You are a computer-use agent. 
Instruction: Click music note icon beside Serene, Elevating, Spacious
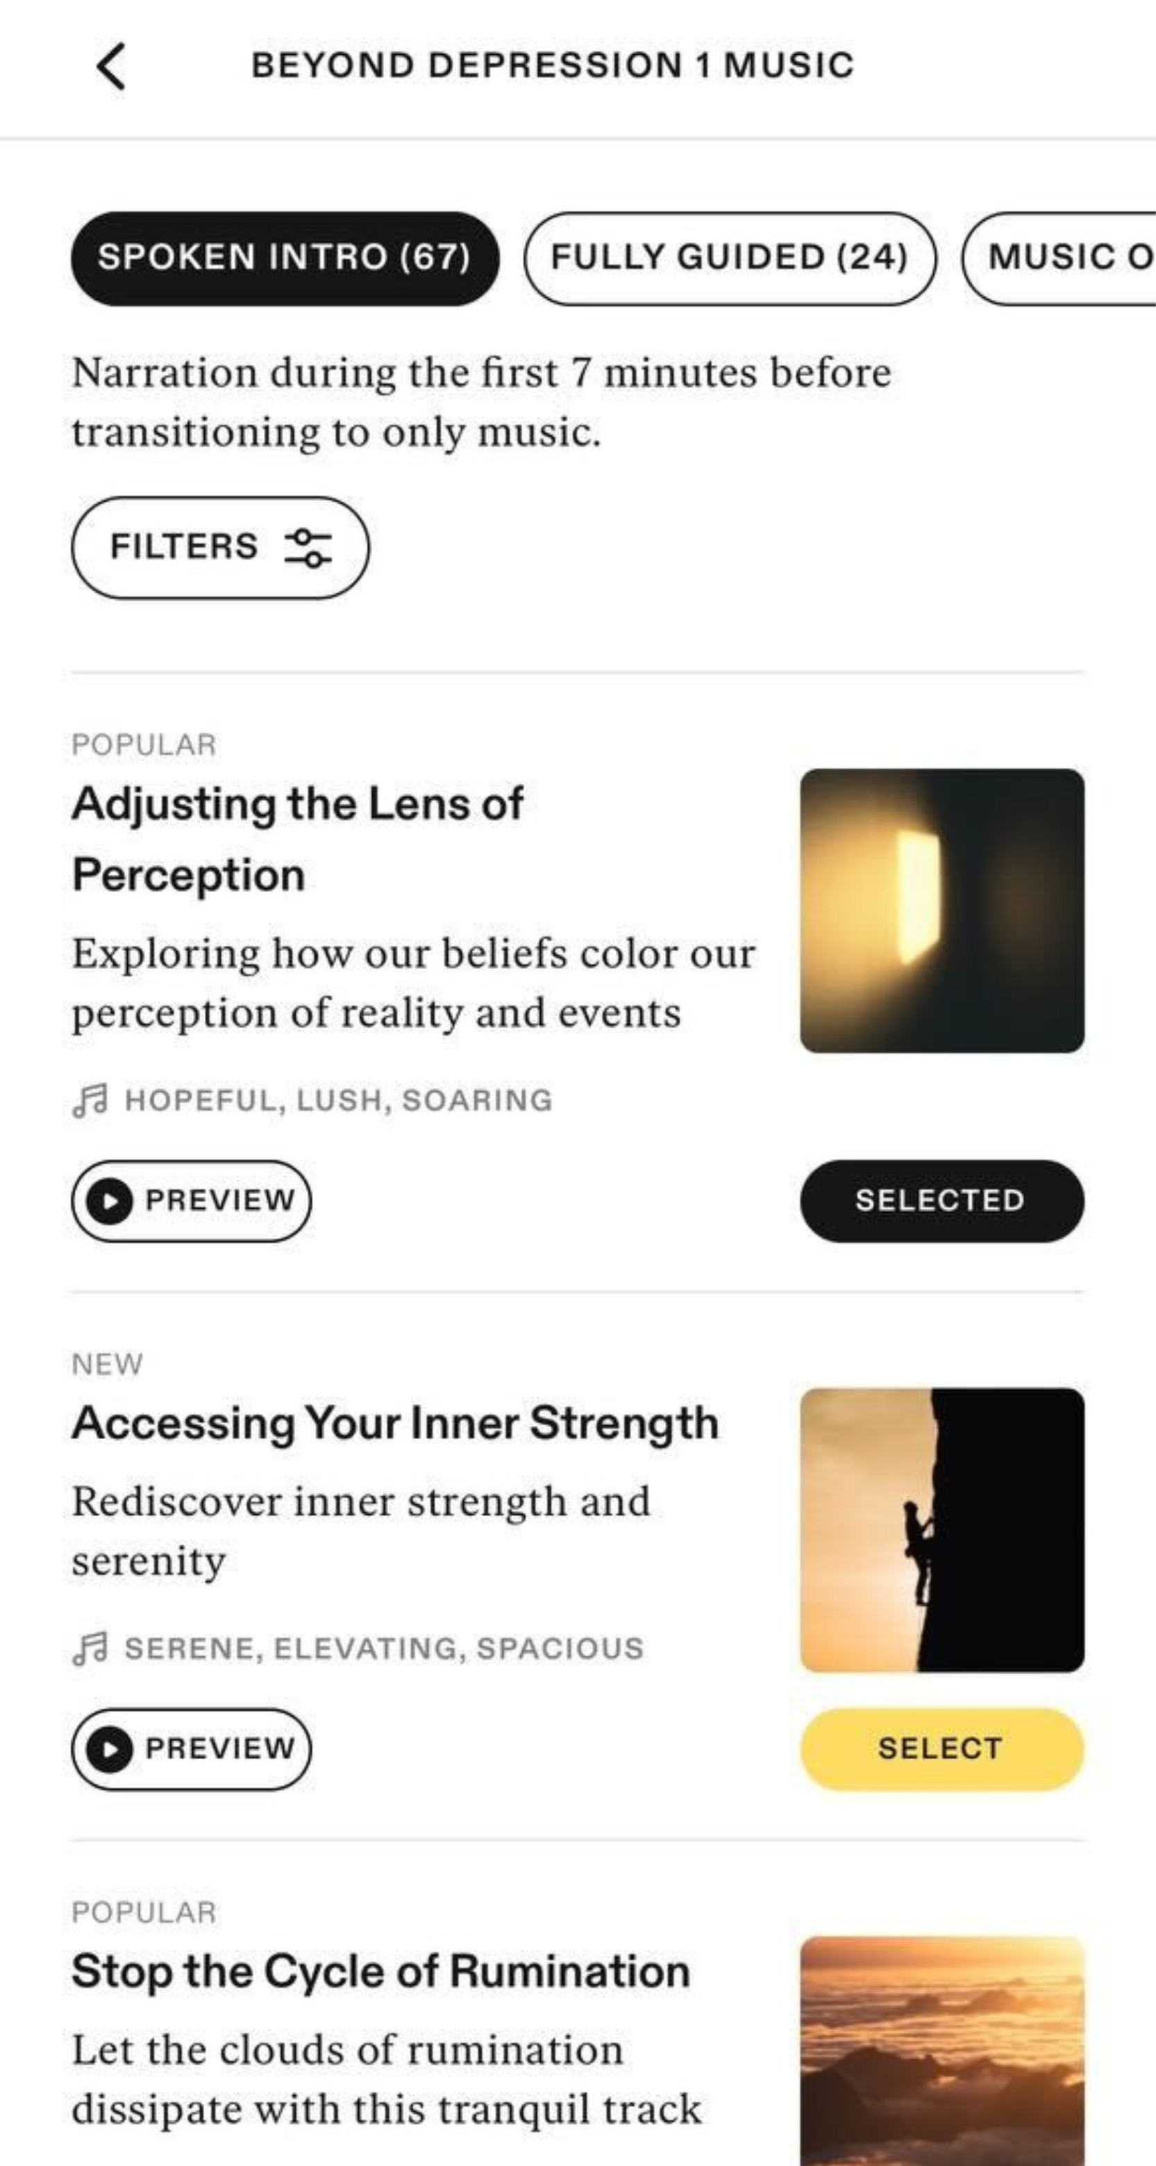90,1649
